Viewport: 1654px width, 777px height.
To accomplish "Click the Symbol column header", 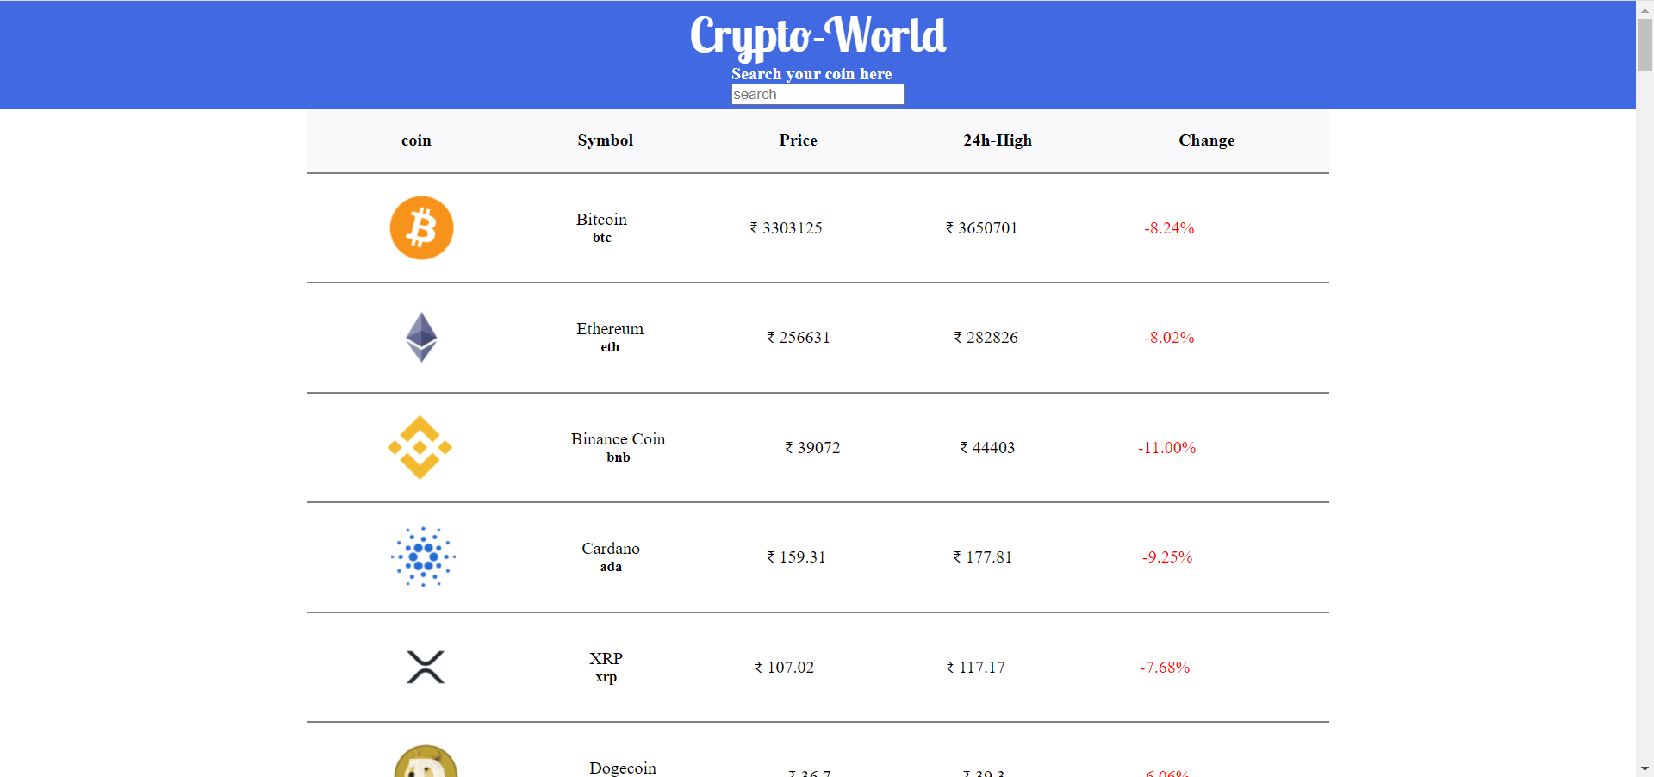I will (605, 140).
